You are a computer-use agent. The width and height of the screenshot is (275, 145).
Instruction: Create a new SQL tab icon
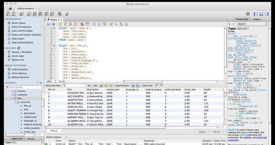(x=8, y=14)
